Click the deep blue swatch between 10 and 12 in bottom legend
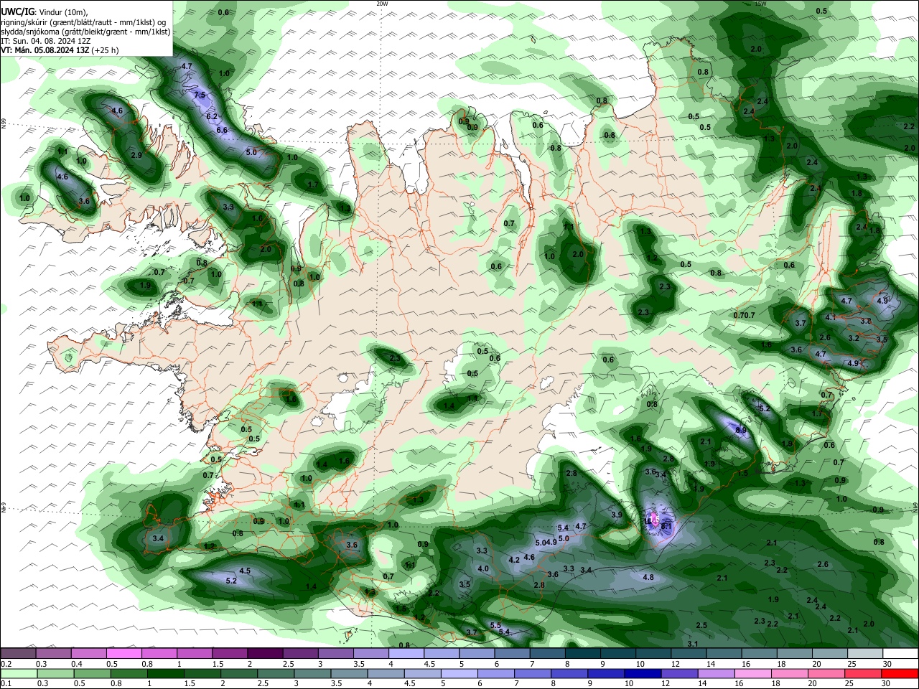The width and height of the screenshot is (919, 689). [641, 673]
